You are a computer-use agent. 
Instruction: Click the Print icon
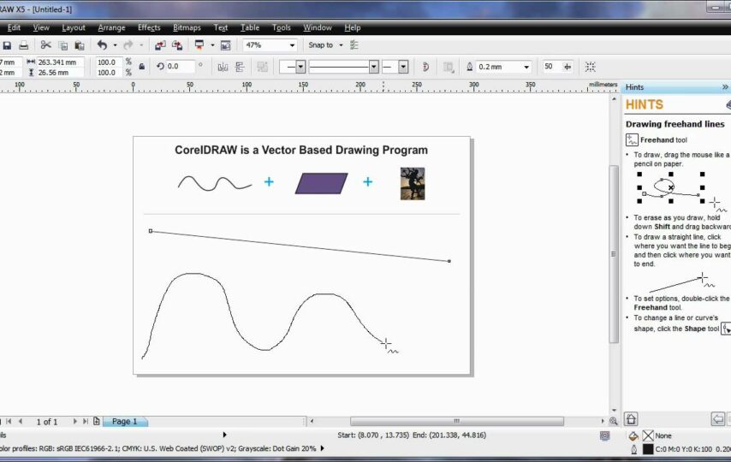(x=23, y=45)
